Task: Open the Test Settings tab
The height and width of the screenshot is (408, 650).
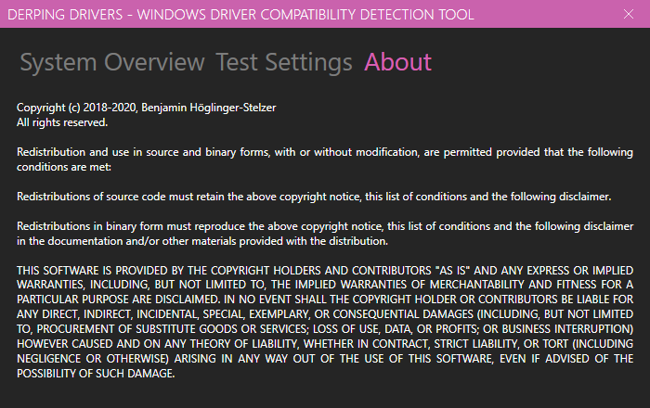Action: click(284, 62)
